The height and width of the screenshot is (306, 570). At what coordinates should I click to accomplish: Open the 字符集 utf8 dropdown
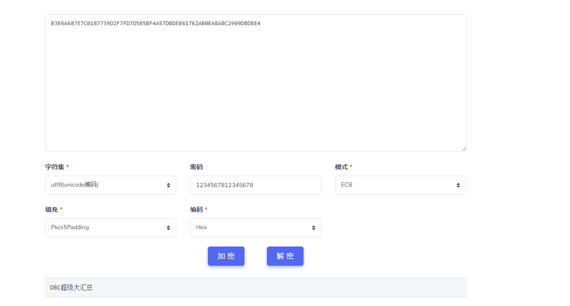point(111,185)
